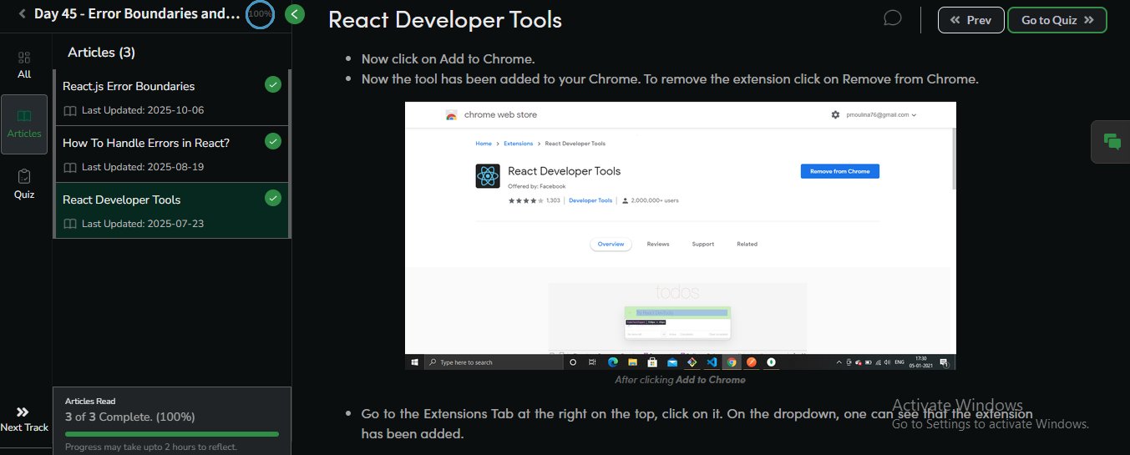Click the Articles Read progress bar
Image resolution: width=1130 pixels, height=455 pixels.
pos(172,434)
